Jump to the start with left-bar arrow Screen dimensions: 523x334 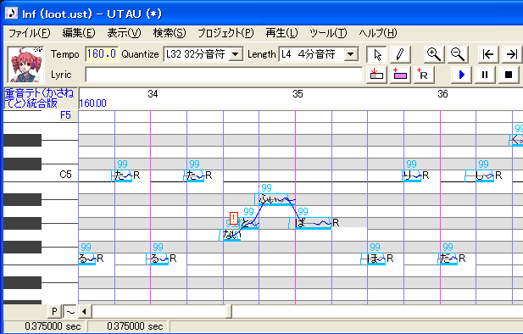pyautogui.click(x=487, y=54)
